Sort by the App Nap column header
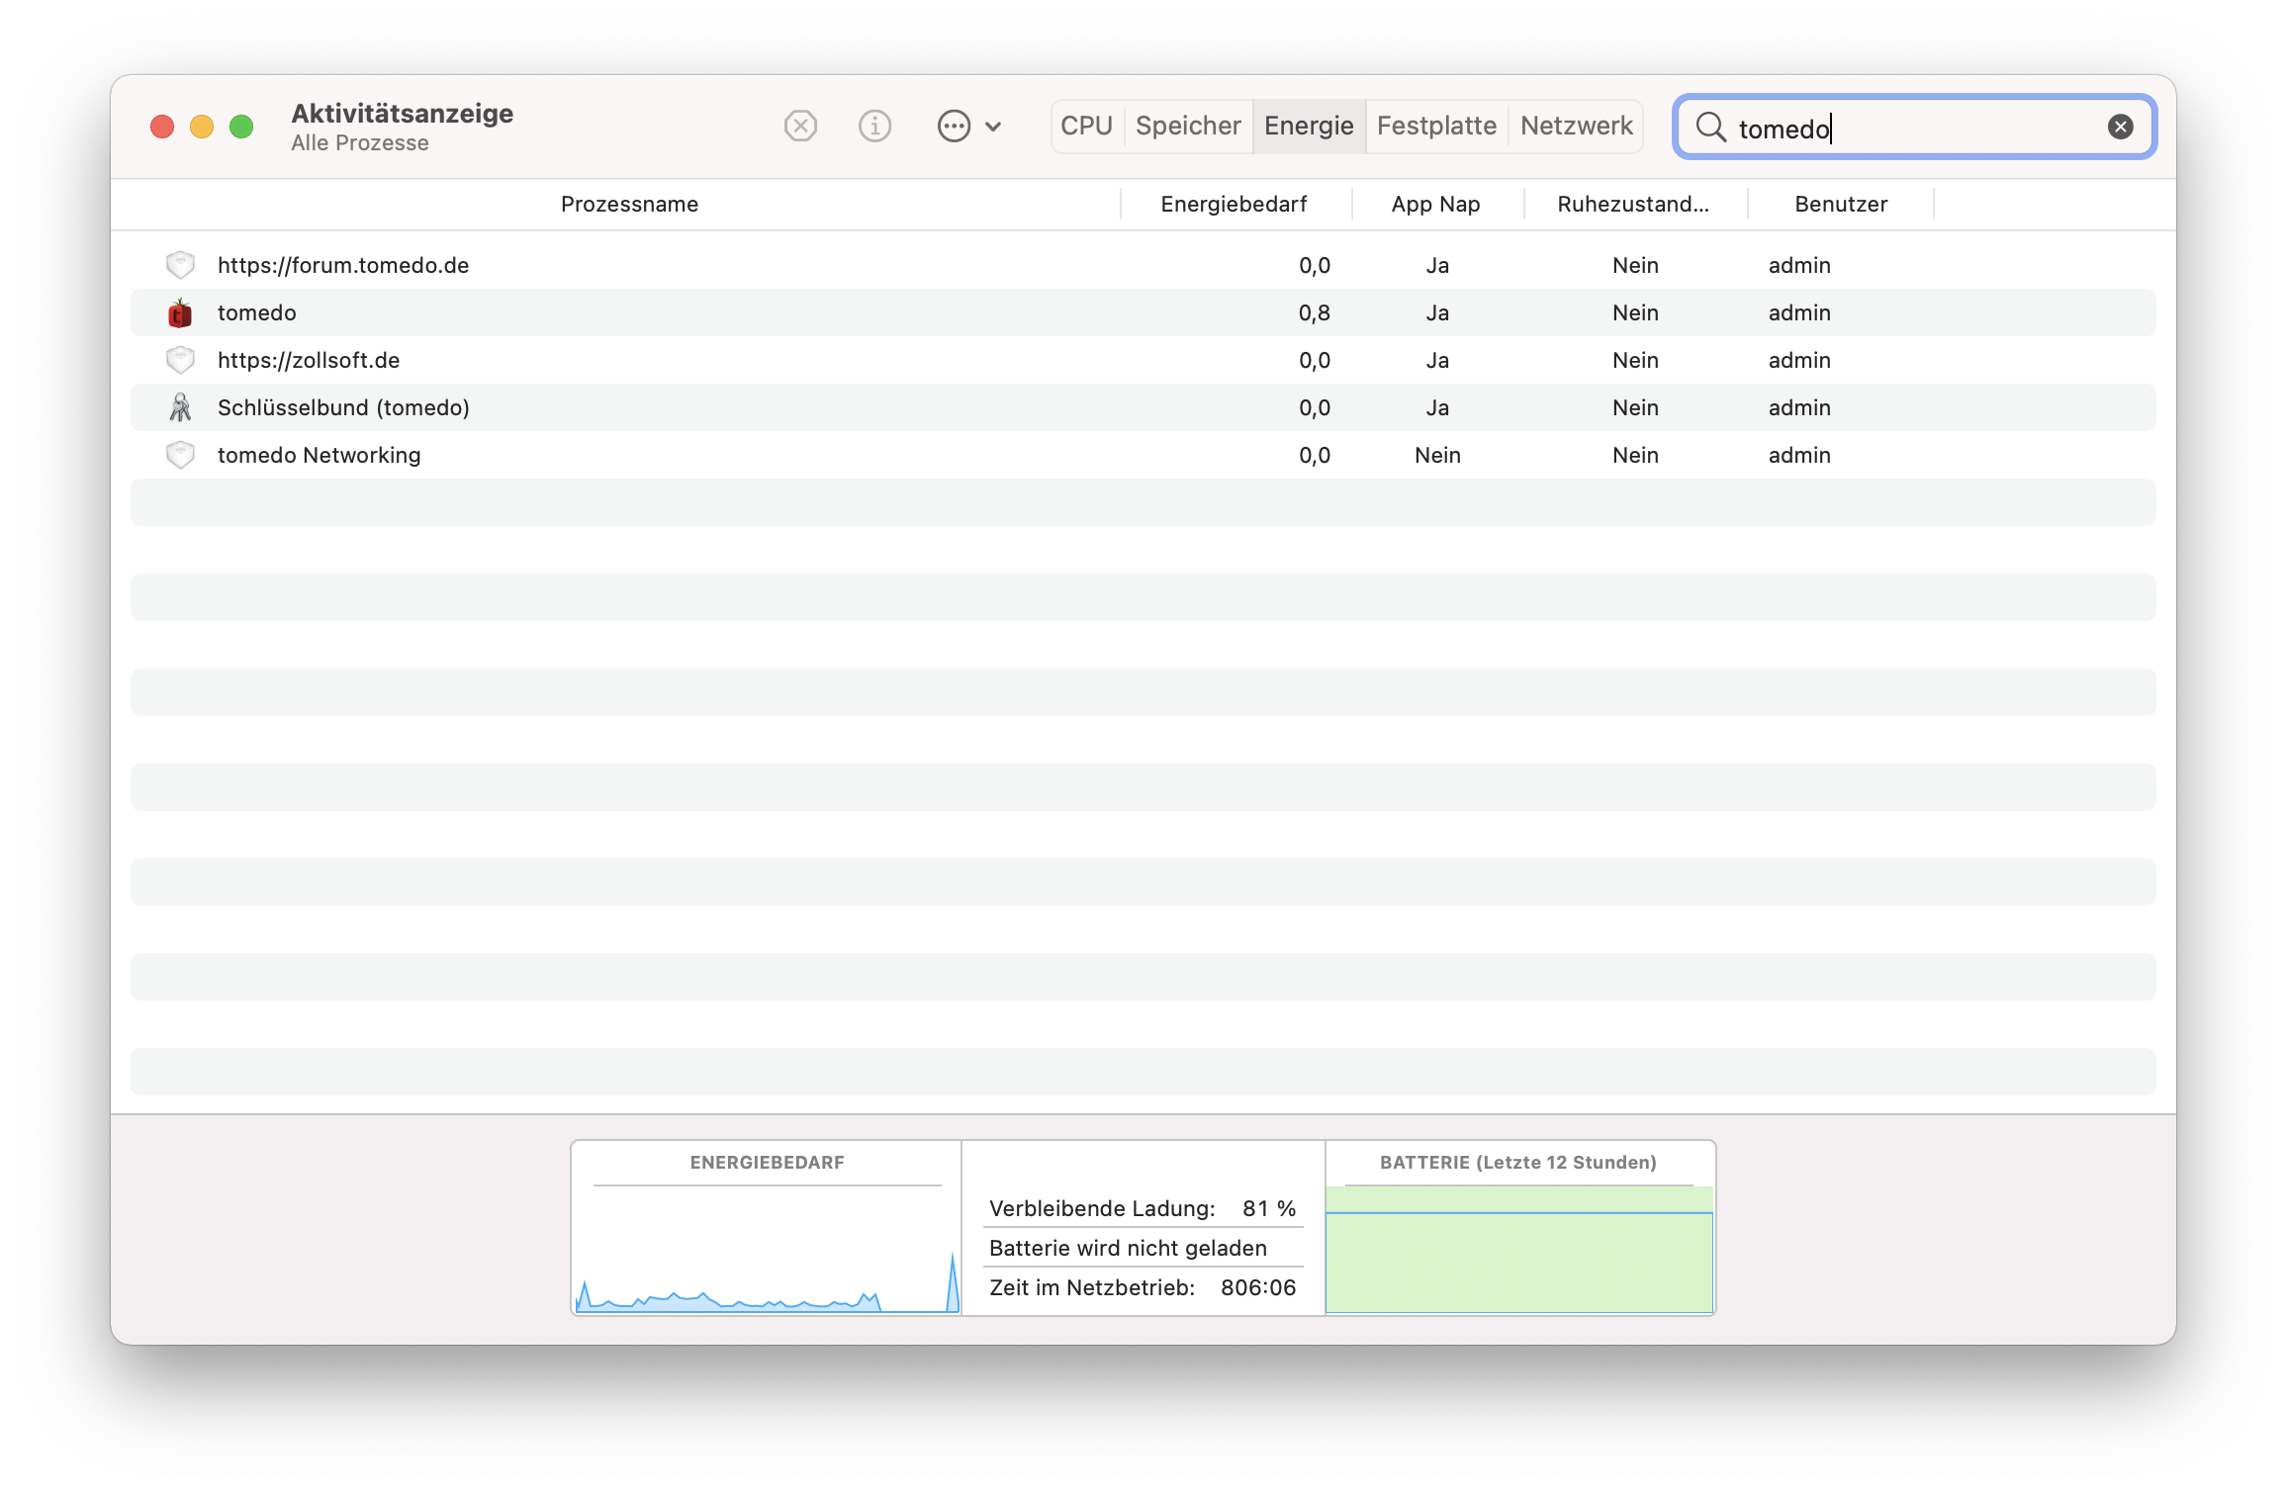Viewport: 2287px width, 1491px height. coord(1435,204)
